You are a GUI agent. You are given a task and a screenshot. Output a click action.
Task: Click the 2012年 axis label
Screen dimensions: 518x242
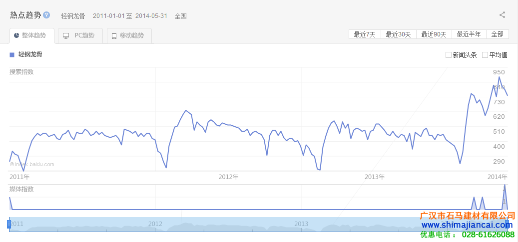(229, 177)
